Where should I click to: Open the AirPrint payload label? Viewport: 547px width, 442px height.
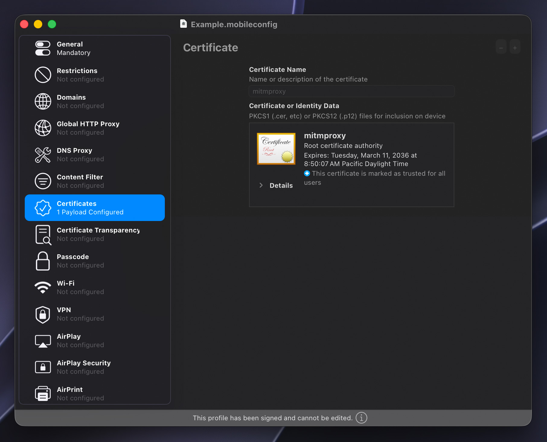(80, 394)
